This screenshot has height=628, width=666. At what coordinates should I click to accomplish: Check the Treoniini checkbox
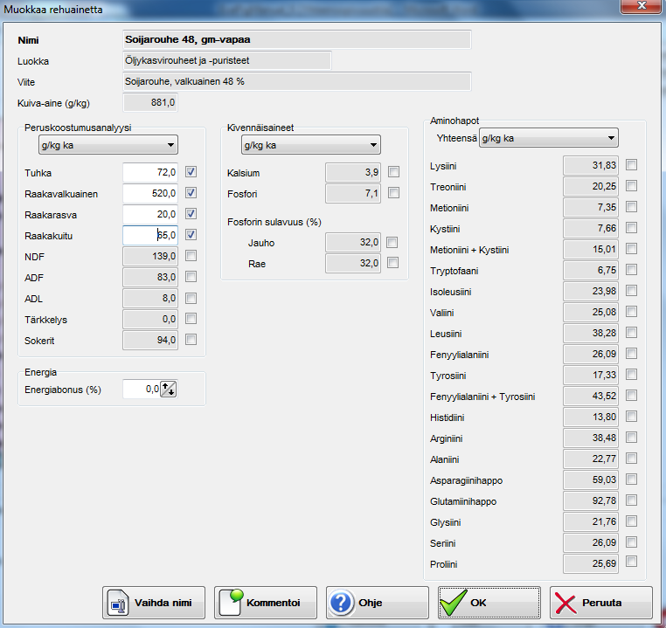[x=632, y=185]
